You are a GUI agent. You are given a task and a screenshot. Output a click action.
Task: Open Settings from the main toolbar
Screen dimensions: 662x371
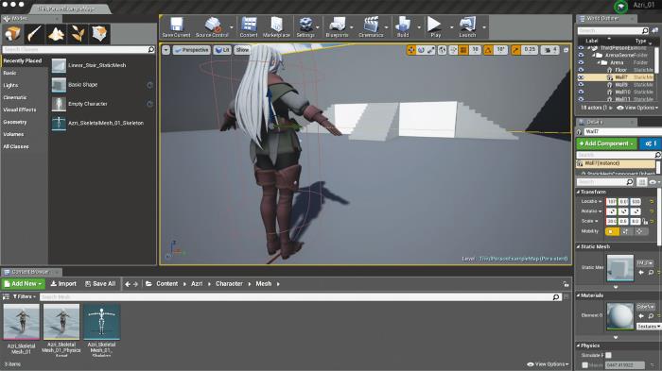click(x=305, y=27)
